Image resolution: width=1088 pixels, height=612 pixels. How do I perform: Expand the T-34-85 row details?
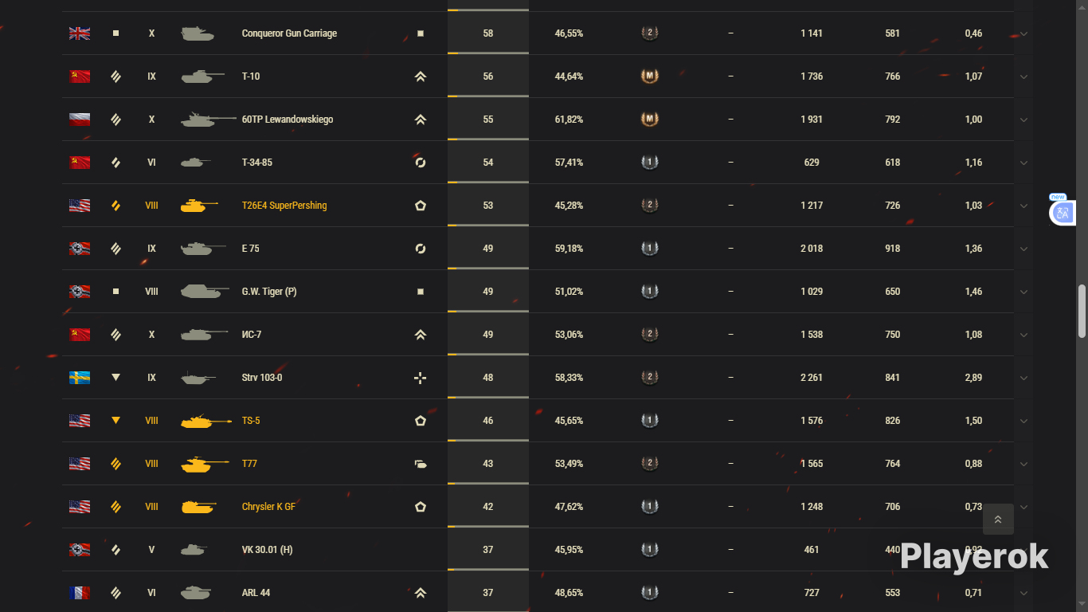(x=1024, y=163)
